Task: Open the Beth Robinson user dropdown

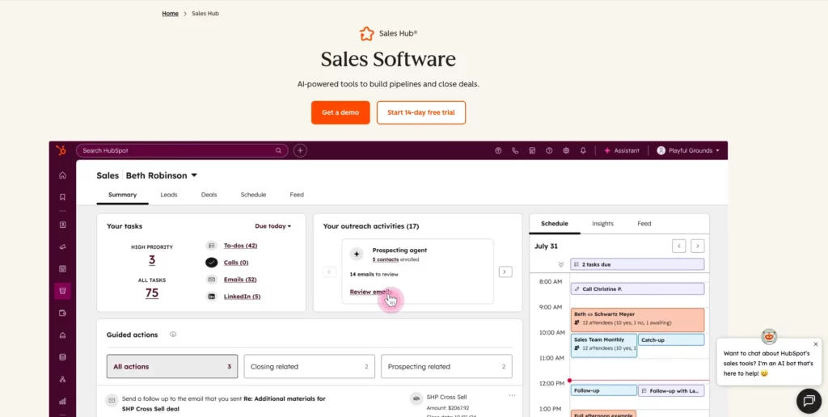Action: pos(162,175)
